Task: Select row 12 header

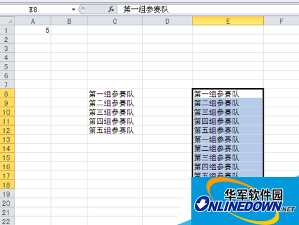Action: [x=7, y=130]
